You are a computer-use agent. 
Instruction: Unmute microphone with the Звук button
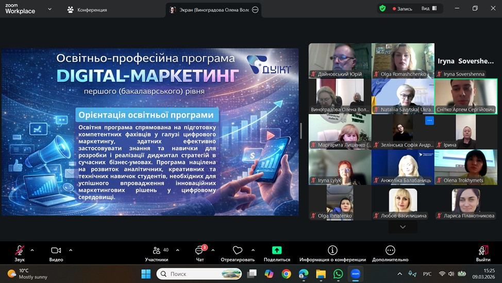click(20, 251)
